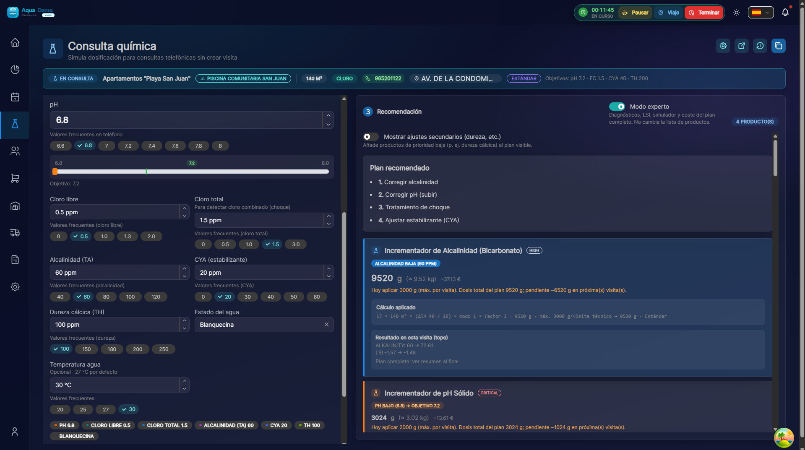The height and width of the screenshot is (450, 805).
Task: Decrease pH value with down arrow
Action: pos(328,125)
